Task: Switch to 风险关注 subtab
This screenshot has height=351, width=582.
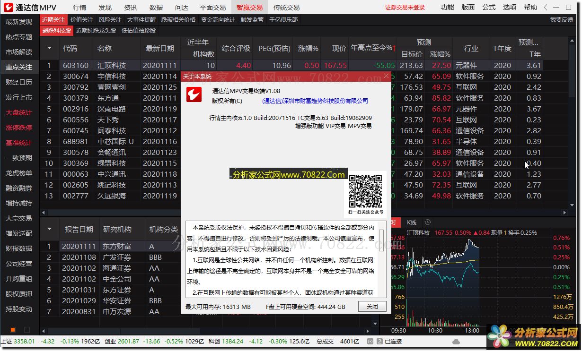Action: (110, 20)
